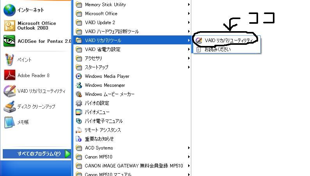Click the リモート アシスタンス text label
The image size is (310, 176).
[x=103, y=130]
